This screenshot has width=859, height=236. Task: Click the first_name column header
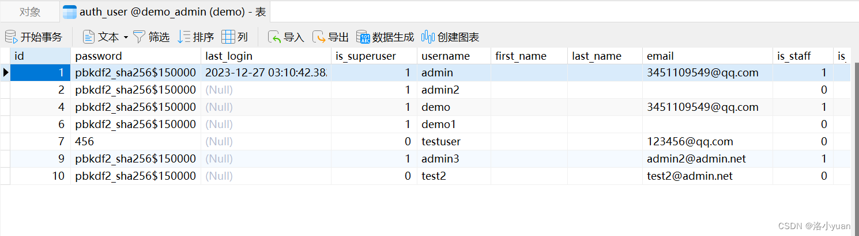point(529,56)
